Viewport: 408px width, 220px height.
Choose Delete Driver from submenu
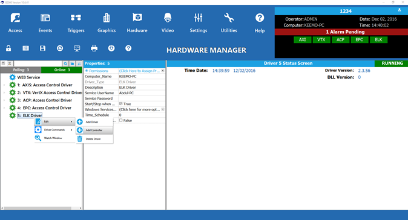tap(94, 139)
